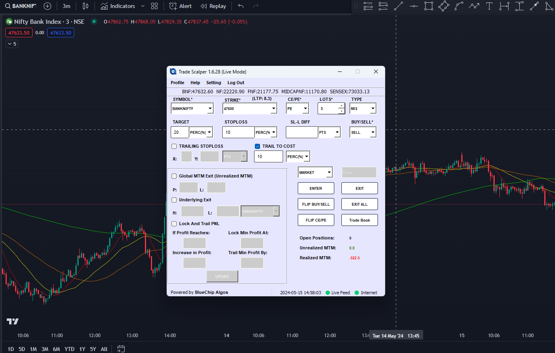555x353 pixels.
Task: Click the FLIP BUY/SELL button
Action: click(x=316, y=204)
